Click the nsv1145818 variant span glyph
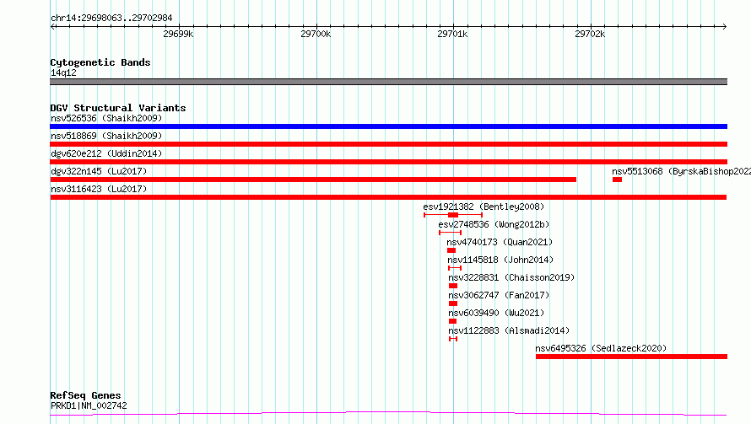The height and width of the screenshot is (424, 751). point(455,268)
